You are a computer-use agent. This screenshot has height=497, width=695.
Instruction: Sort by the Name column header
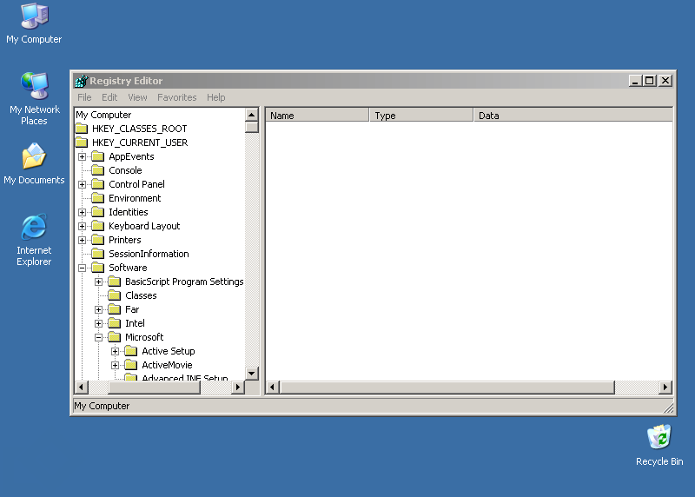[317, 116]
